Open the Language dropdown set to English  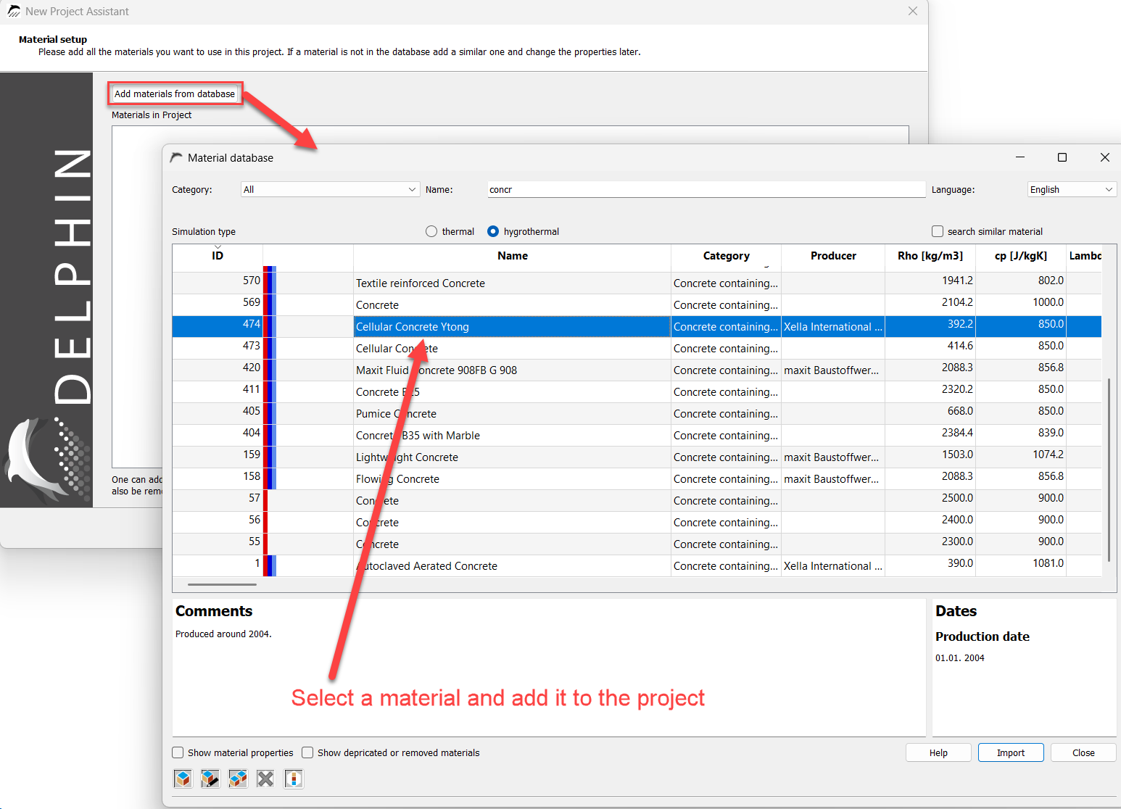[x=1072, y=189]
